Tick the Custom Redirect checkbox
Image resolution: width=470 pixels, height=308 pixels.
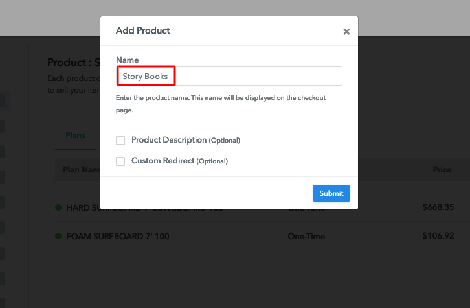120,161
